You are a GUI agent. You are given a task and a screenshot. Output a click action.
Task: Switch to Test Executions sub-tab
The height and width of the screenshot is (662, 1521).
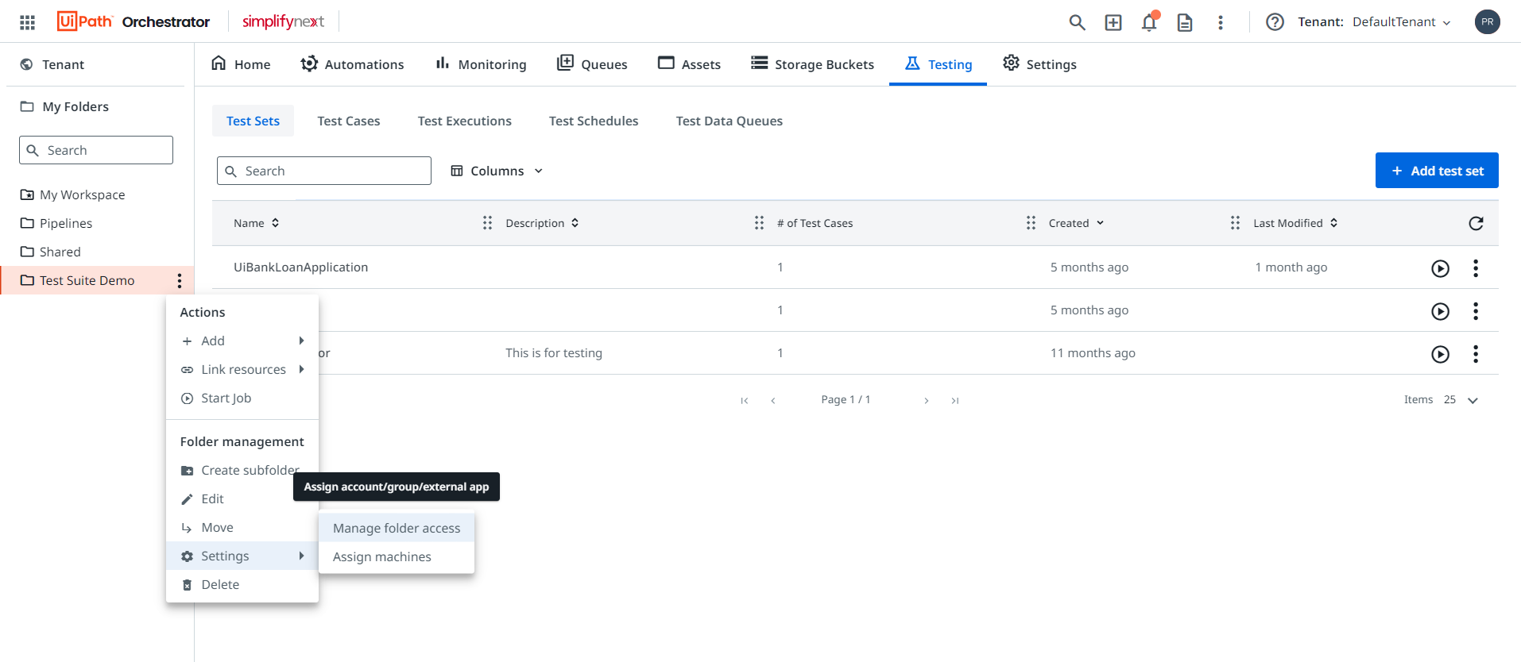pos(465,121)
